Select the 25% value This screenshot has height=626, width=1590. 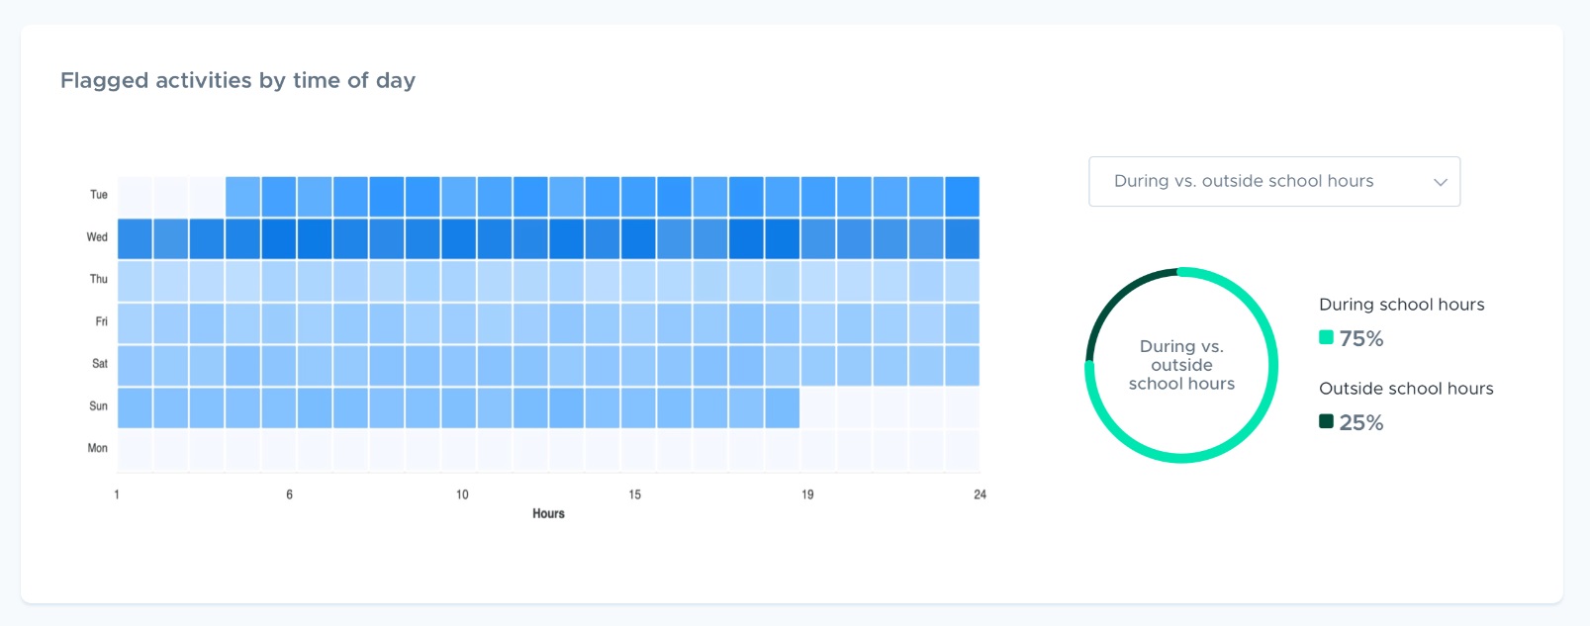pyautogui.click(x=1361, y=422)
